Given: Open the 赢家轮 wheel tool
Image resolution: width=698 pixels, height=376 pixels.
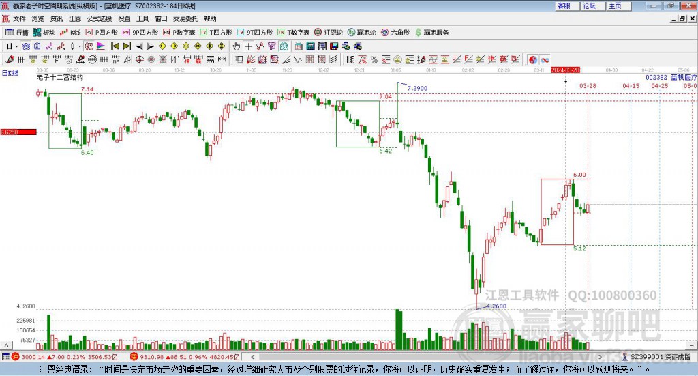Looking at the screenshot, I should (362, 33).
